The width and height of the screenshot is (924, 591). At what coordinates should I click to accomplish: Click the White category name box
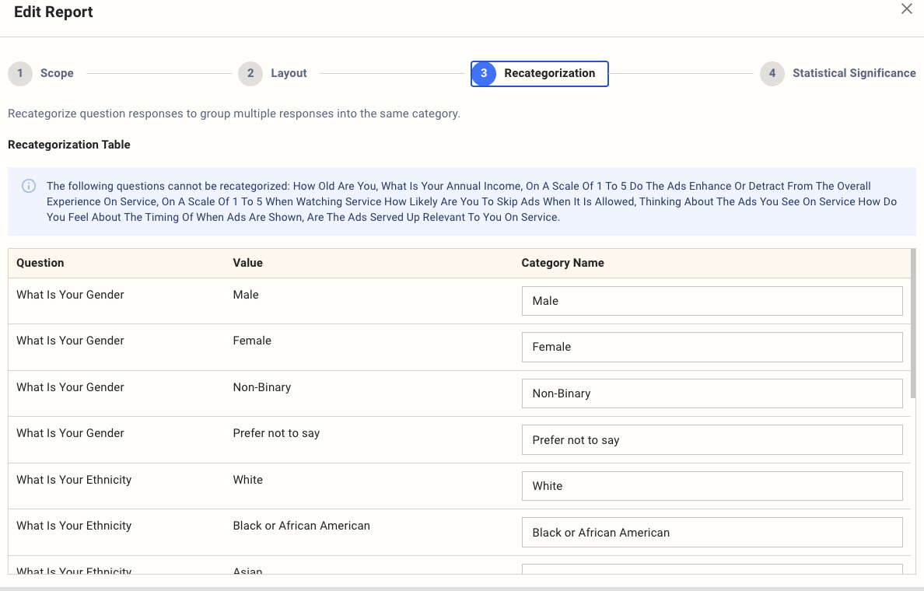[712, 486]
